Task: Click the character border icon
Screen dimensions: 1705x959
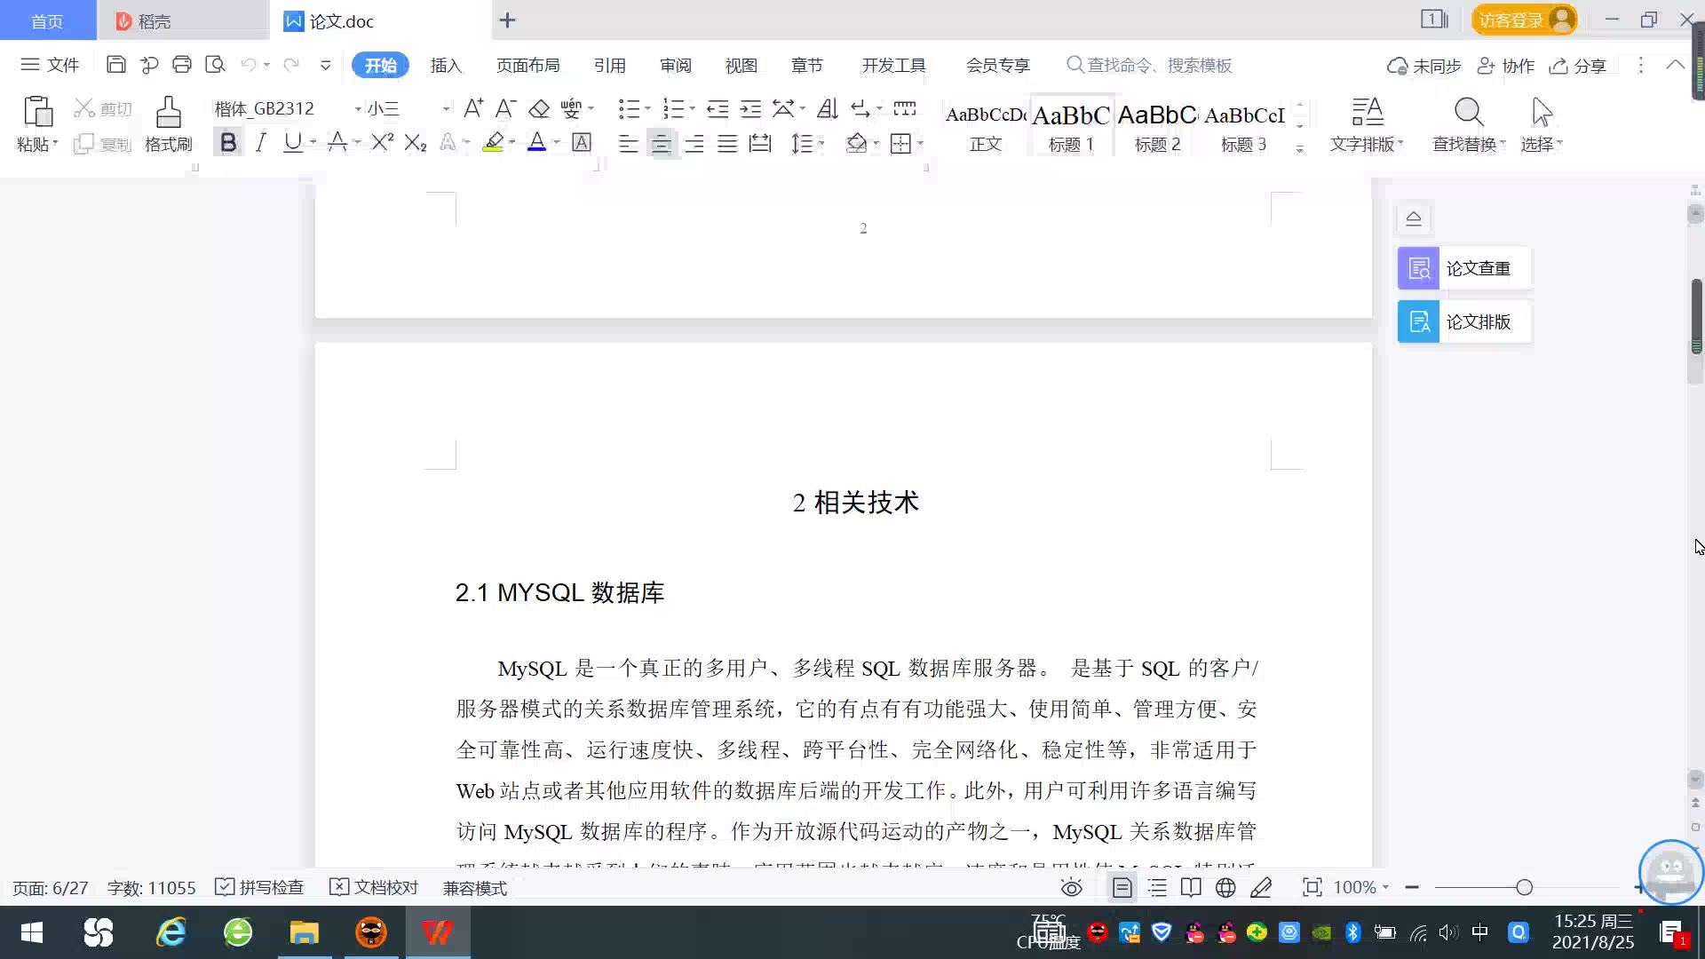Action: click(582, 142)
